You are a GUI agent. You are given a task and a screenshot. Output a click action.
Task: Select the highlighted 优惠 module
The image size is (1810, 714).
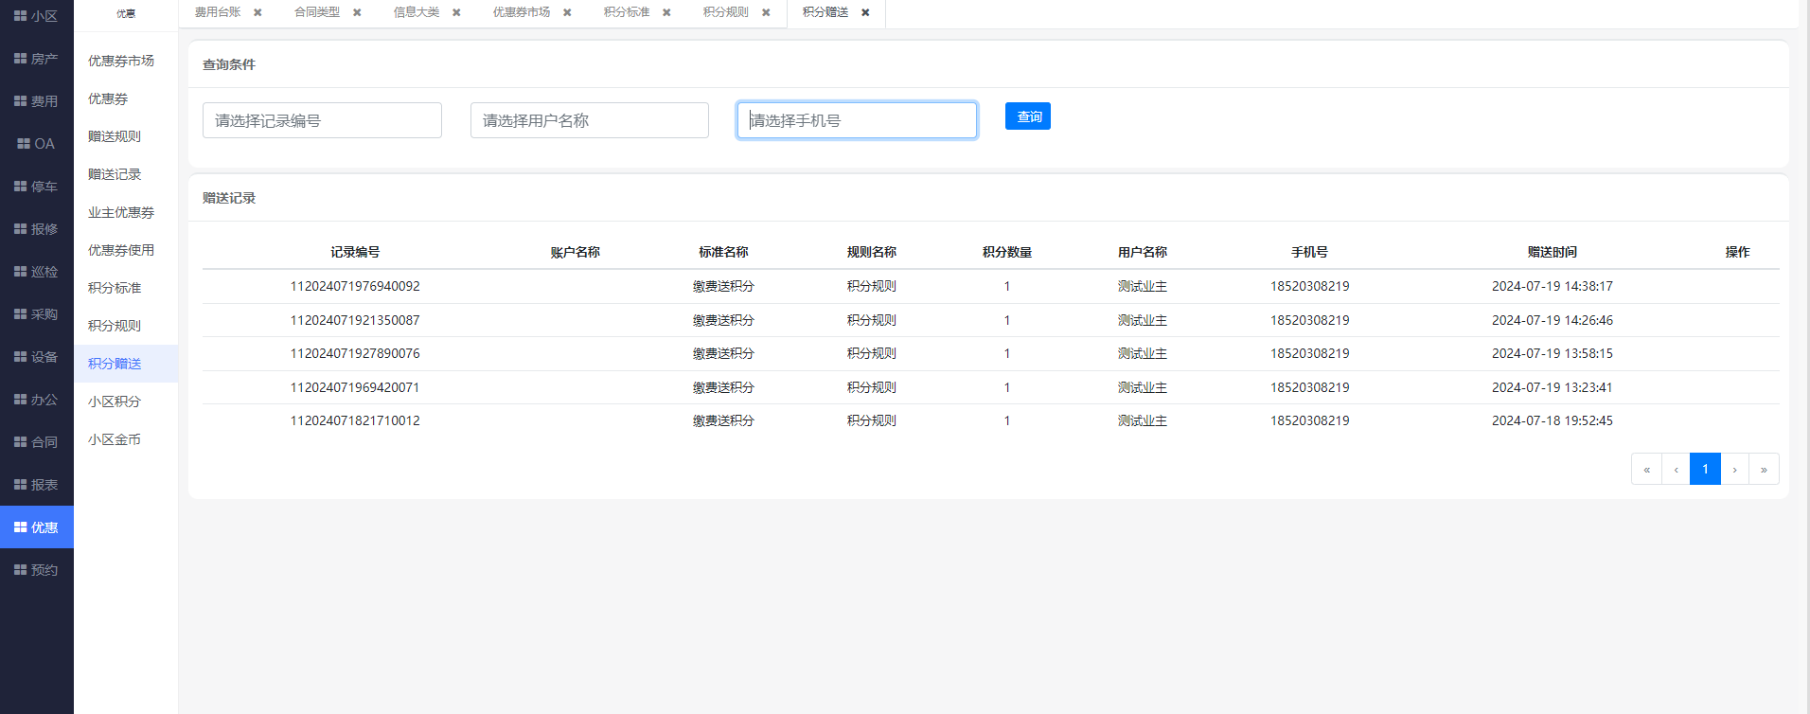tap(36, 527)
